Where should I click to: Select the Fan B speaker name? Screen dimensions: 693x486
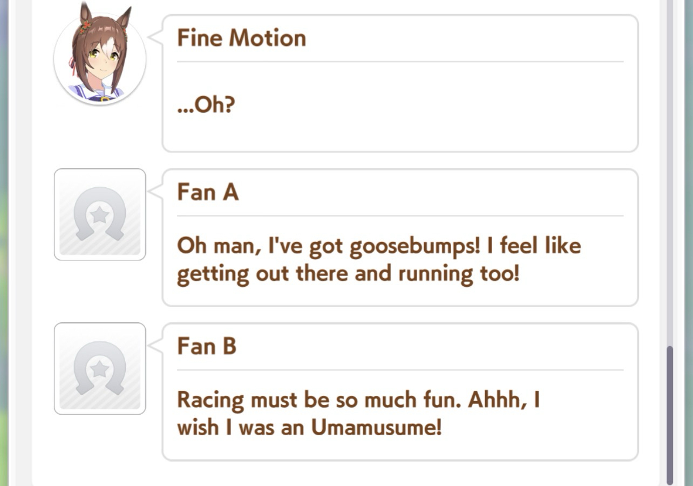point(207,346)
